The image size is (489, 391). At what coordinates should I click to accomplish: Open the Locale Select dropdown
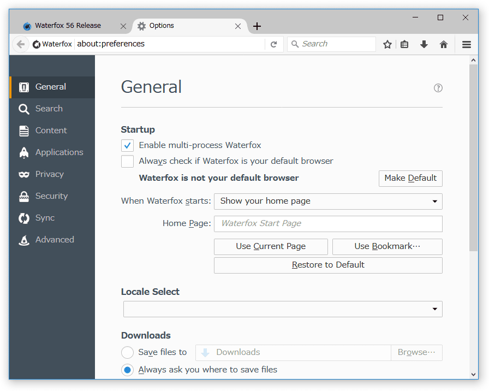[x=283, y=309]
